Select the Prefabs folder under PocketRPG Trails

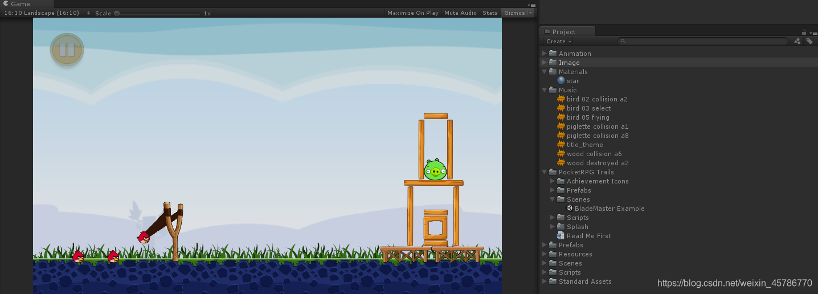click(x=579, y=190)
